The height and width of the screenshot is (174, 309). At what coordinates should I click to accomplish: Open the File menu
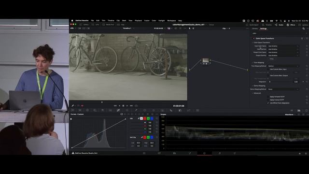92,20
